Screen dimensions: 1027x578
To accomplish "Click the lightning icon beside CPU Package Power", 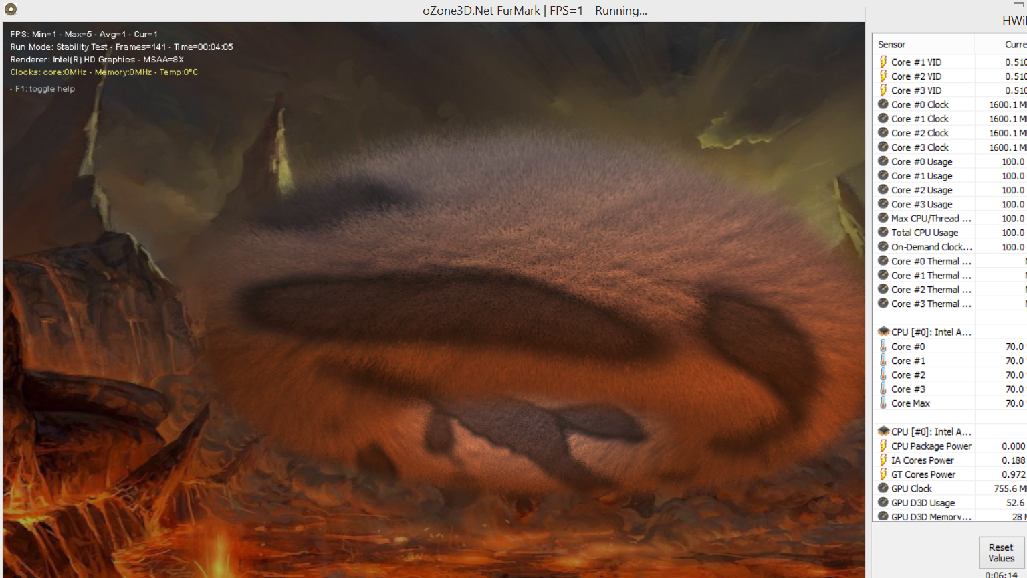I will coord(883,446).
